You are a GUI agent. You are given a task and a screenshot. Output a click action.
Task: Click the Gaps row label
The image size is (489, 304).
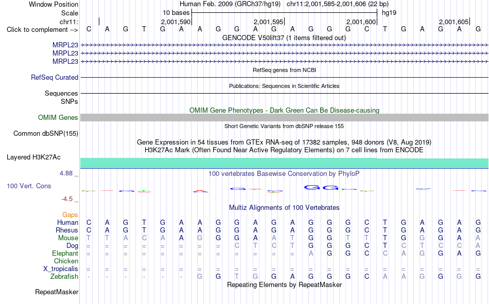(70, 214)
